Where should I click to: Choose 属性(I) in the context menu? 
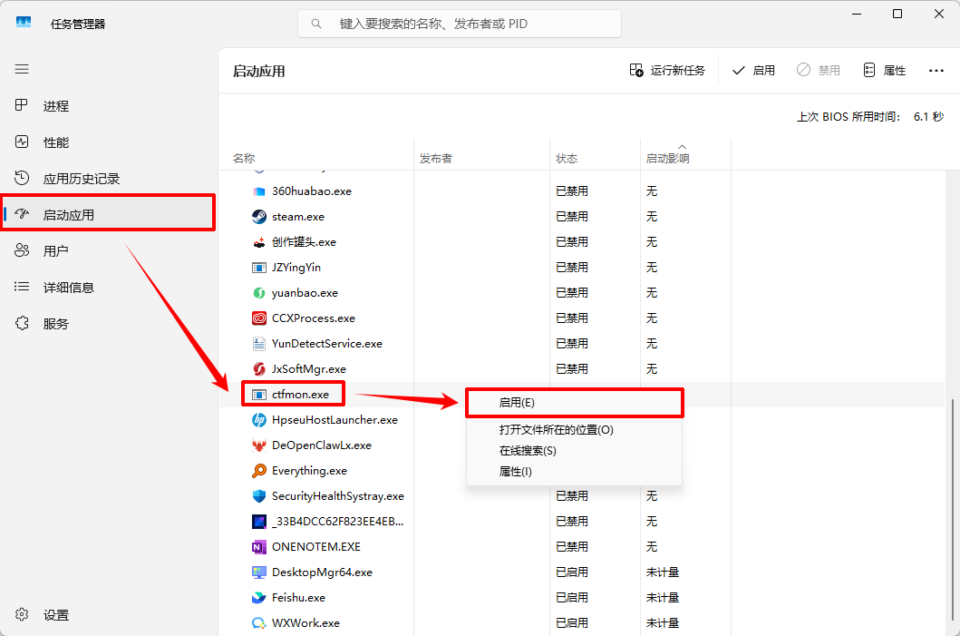point(575,471)
